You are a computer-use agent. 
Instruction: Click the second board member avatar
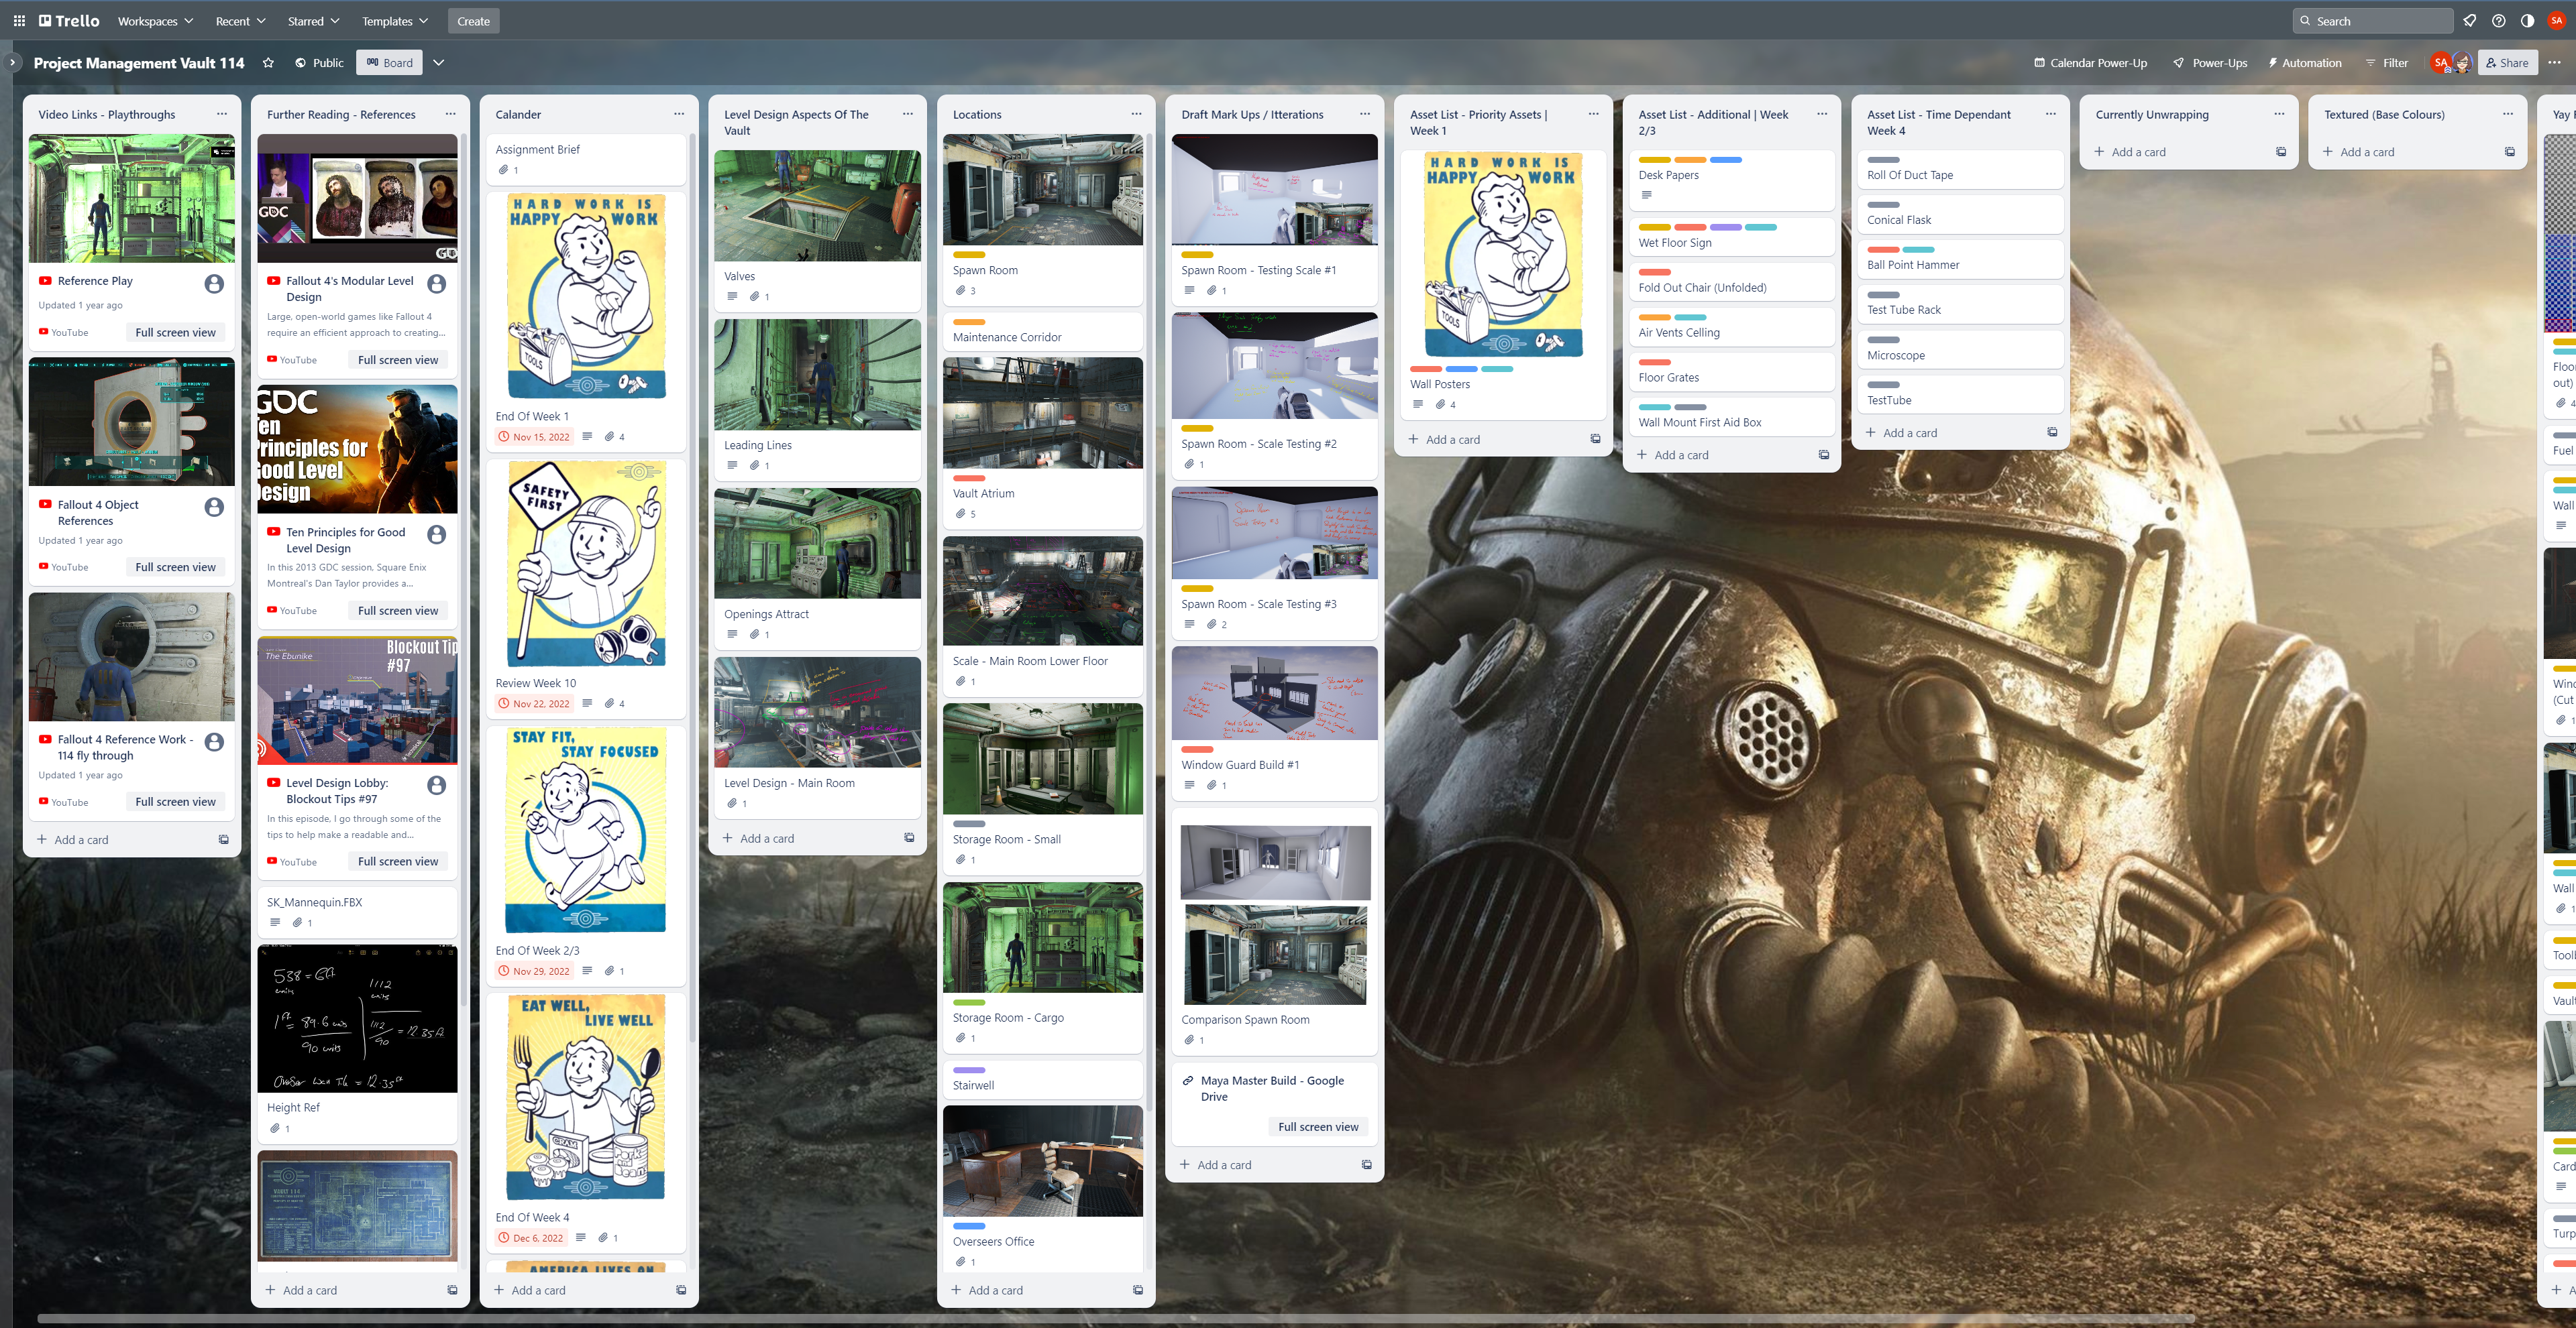(2463, 63)
